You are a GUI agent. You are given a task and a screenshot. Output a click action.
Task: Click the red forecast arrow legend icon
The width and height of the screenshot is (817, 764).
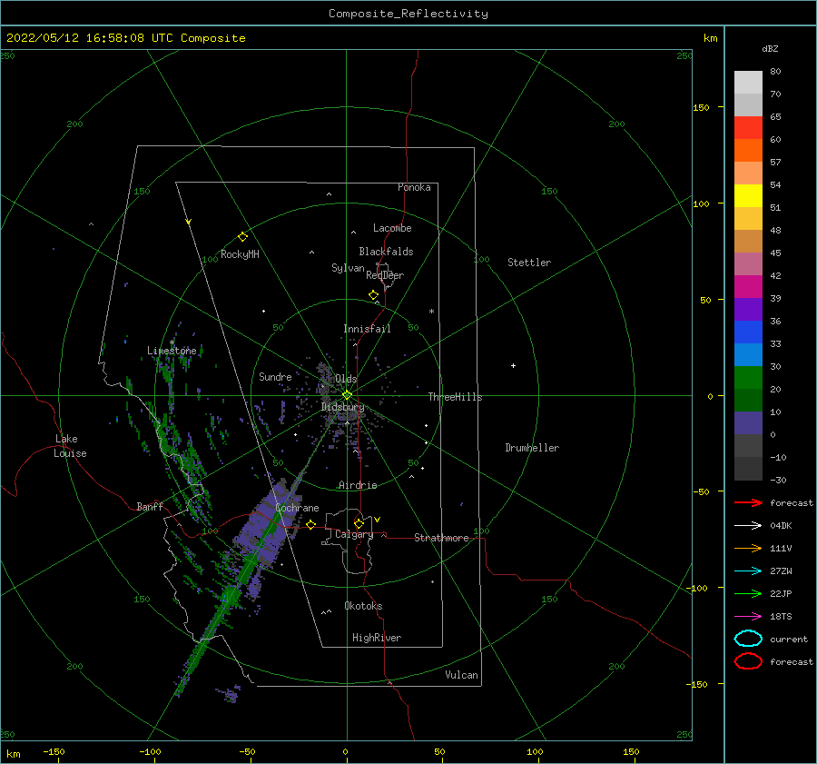pos(748,502)
